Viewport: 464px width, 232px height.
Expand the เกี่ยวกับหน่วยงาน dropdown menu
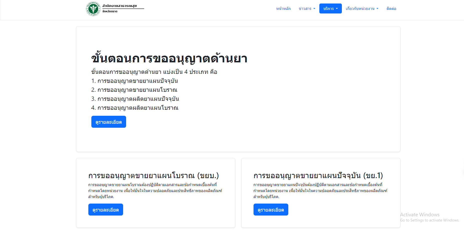click(x=362, y=9)
